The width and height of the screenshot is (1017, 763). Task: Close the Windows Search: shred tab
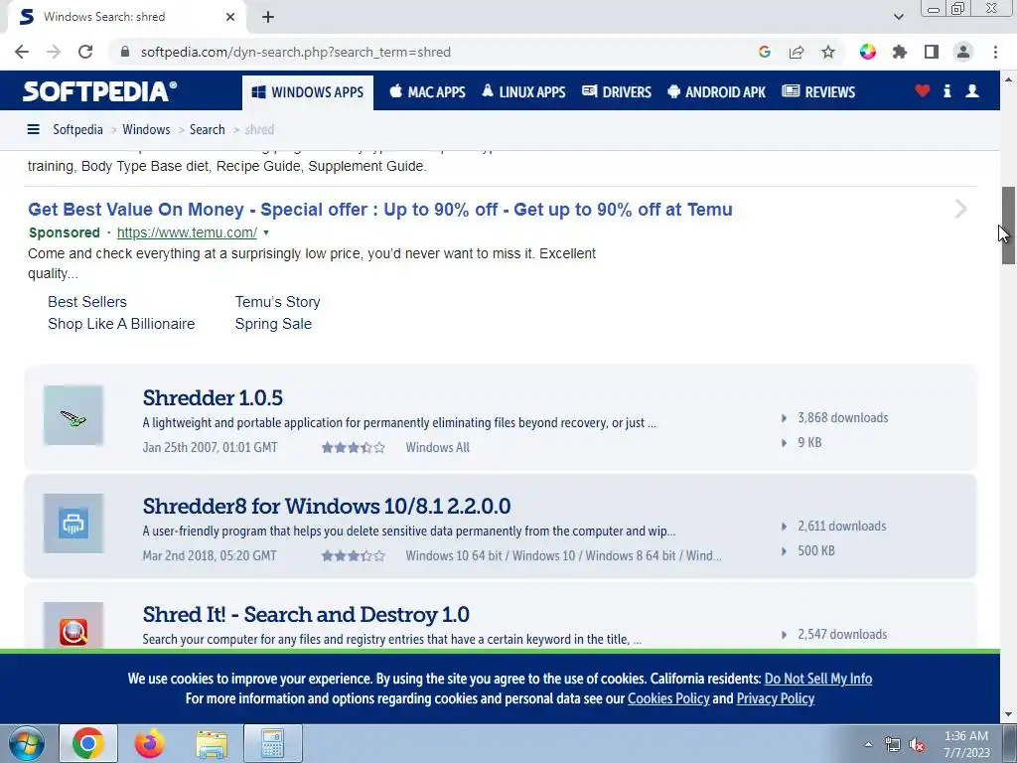tap(230, 17)
